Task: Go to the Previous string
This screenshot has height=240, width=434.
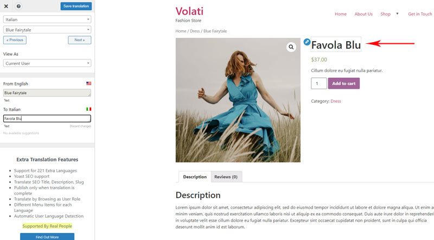Action: click(15, 40)
